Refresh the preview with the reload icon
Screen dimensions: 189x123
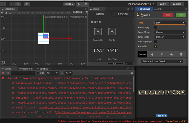point(86,4)
